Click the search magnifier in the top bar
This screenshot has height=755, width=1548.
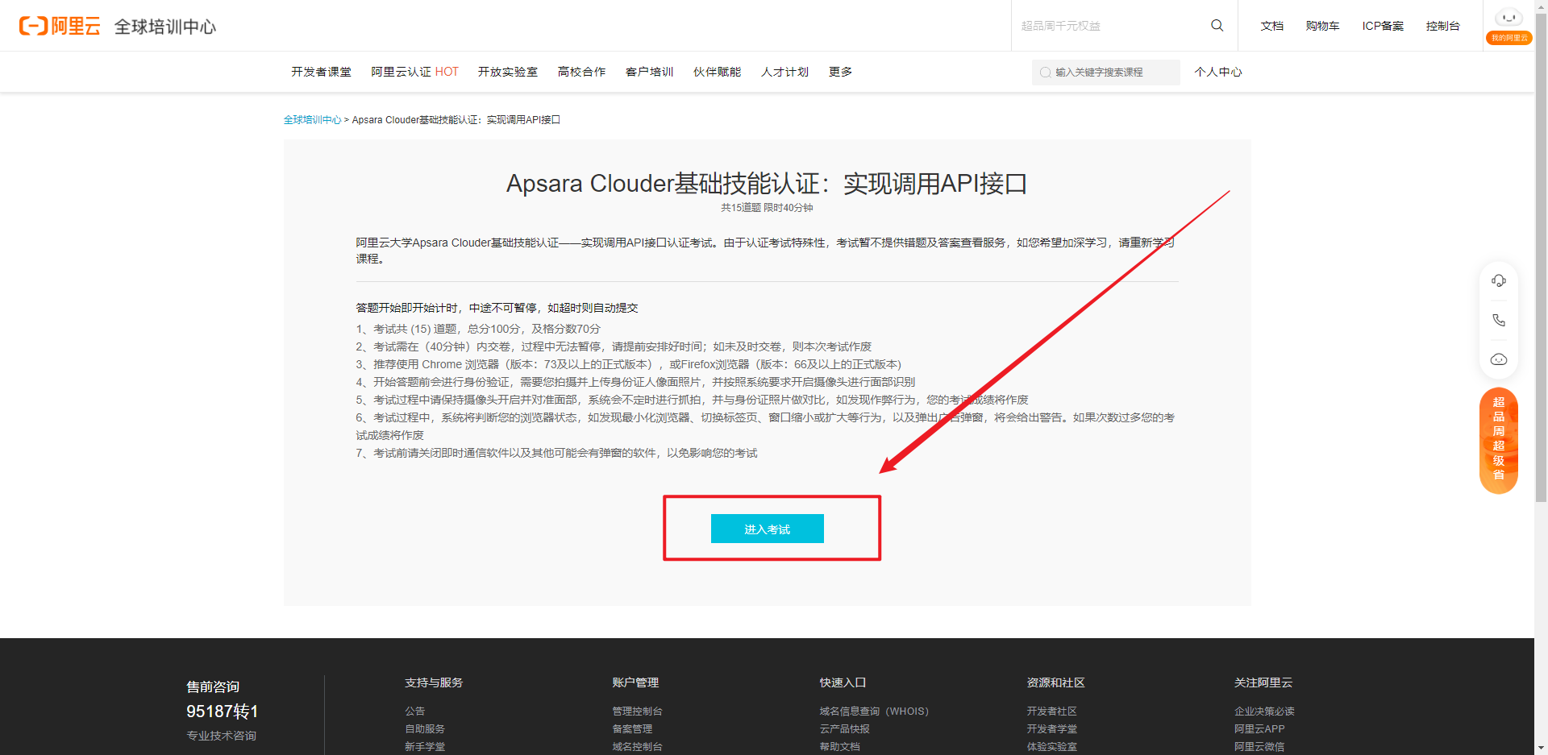1216,25
